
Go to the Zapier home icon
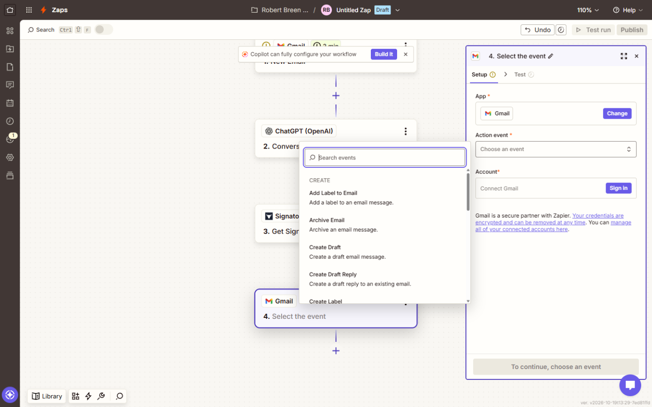point(10,10)
